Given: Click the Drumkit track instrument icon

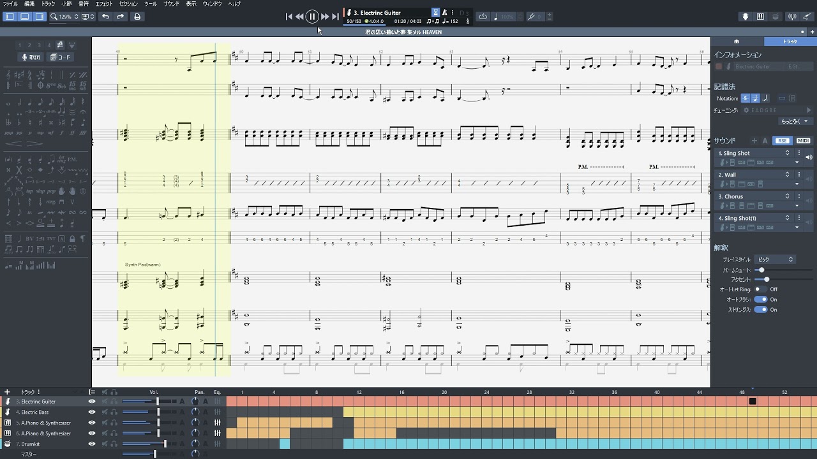Looking at the screenshot, I should (8, 444).
